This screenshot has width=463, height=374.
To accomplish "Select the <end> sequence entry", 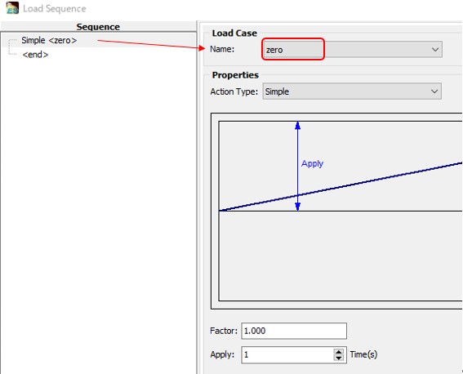I will [35, 55].
